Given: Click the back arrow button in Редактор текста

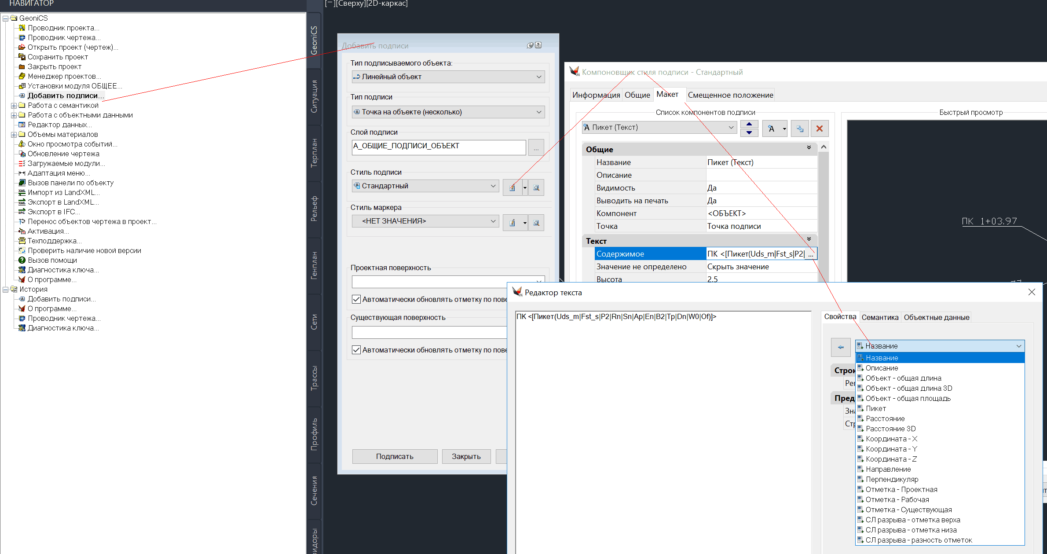Looking at the screenshot, I should pos(840,347).
